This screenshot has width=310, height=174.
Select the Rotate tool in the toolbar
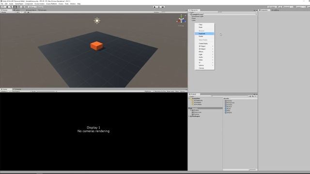tap(11, 7)
